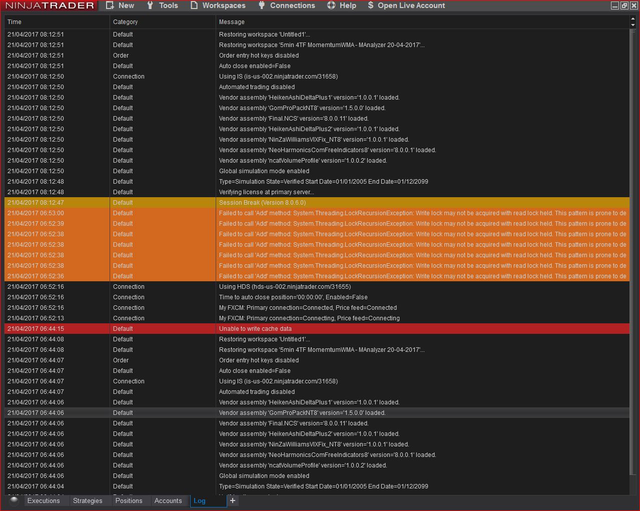
Task: Select 'Connection' category cell at 06:52:13
Action: pos(163,318)
